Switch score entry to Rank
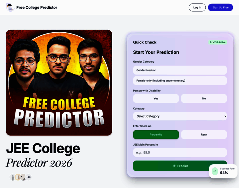Image resolution: width=239 pixels, height=188 pixels. tap(204, 134)
